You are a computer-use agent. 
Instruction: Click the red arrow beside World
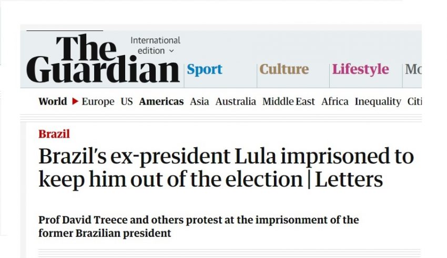tap(75, 101)
